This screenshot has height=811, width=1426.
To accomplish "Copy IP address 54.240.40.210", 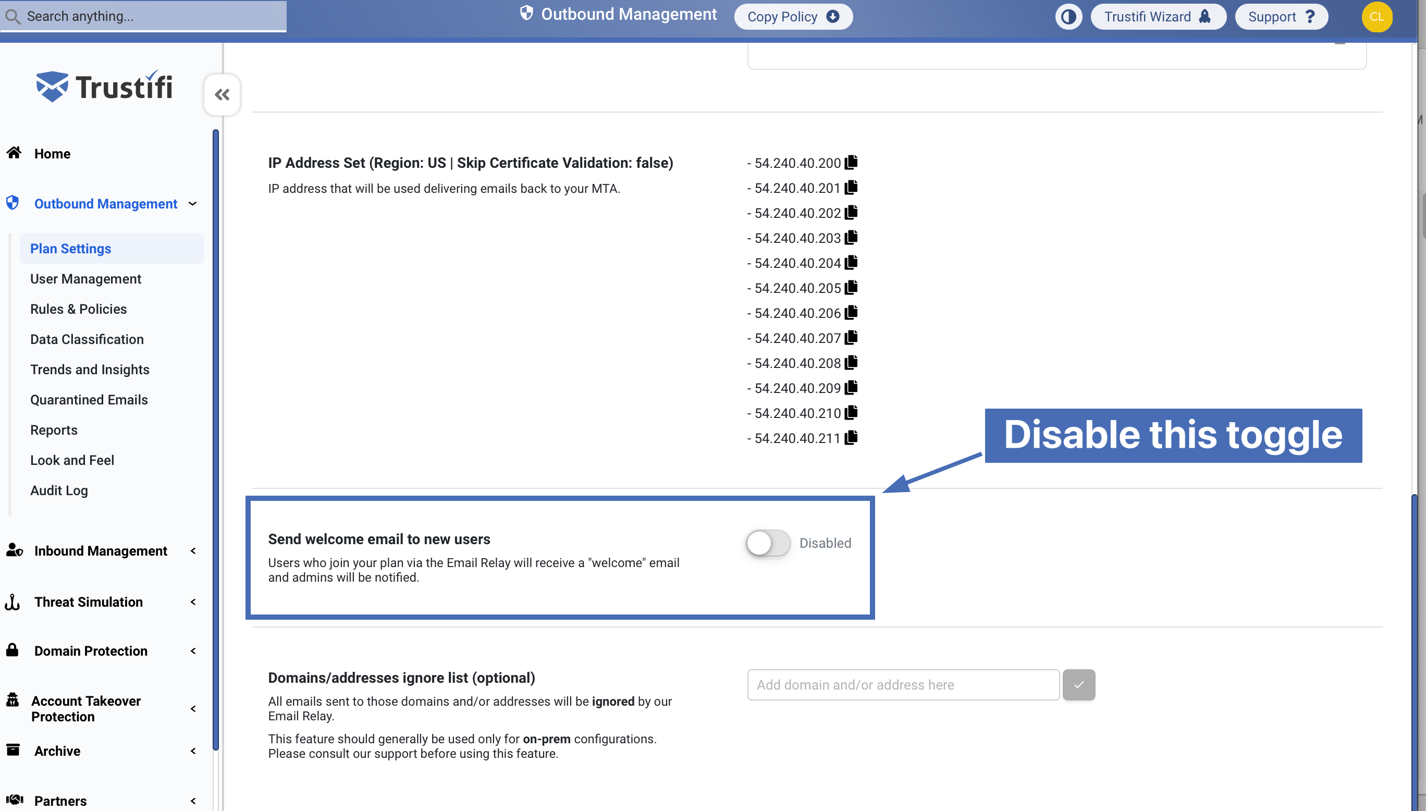I will 851,413.
